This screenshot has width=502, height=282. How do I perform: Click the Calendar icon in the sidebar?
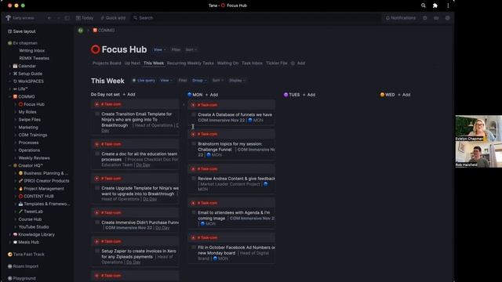coord(15,66)
